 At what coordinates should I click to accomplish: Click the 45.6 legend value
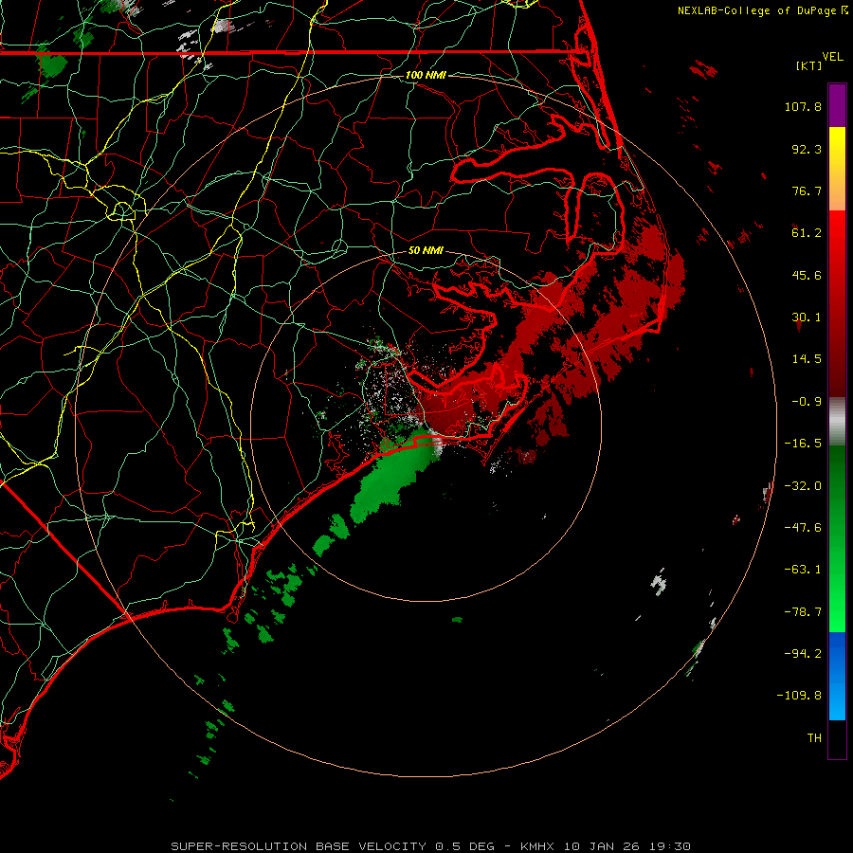pyautogui.click(x=807, y=275)
